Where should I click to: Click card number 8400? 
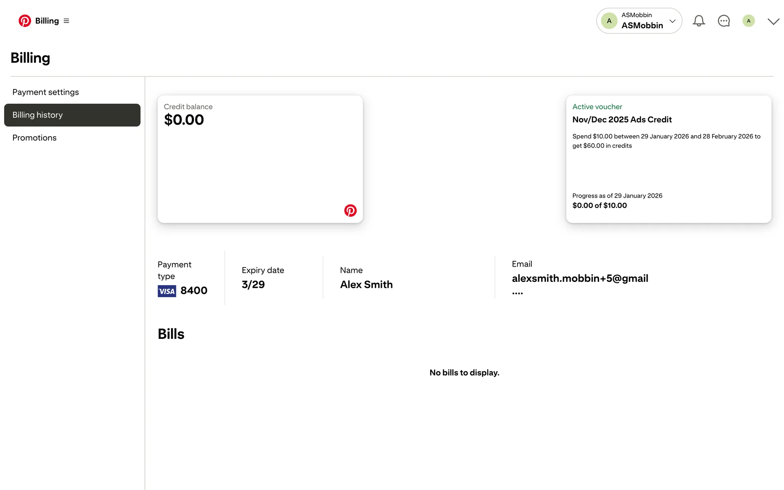click(194, 290)
